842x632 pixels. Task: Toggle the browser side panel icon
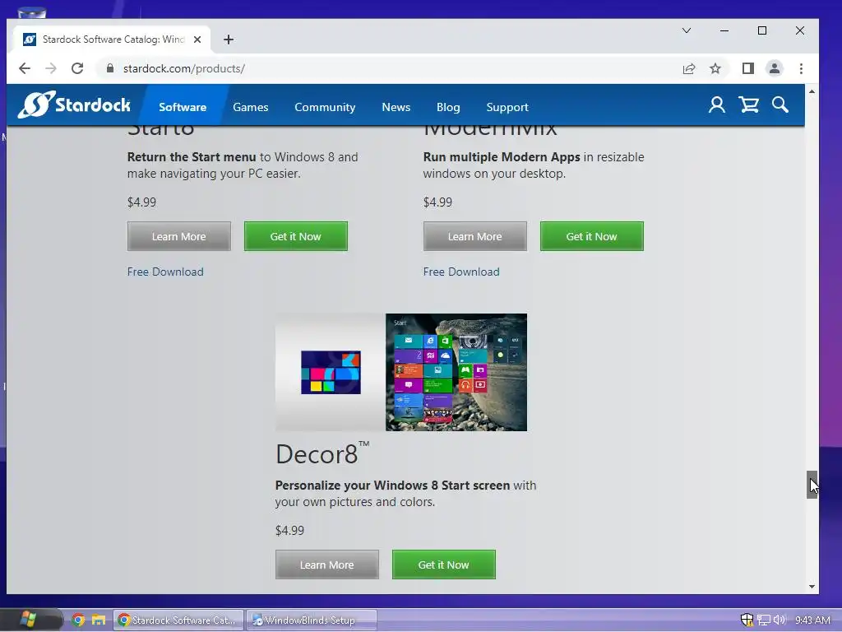[x=748, y=68]
